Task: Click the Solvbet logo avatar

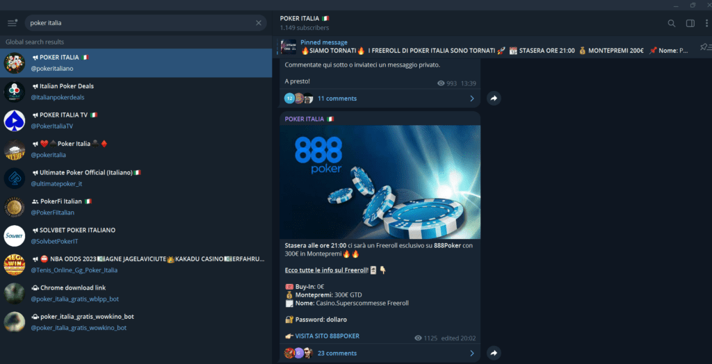Action: (x=15, y=236)
